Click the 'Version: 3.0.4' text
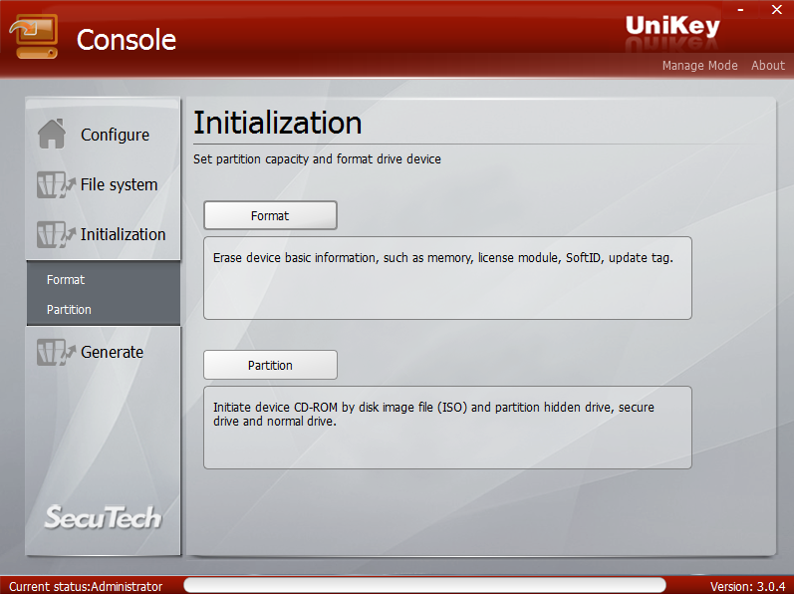This screenshot has width=794, height=594. 747,586
